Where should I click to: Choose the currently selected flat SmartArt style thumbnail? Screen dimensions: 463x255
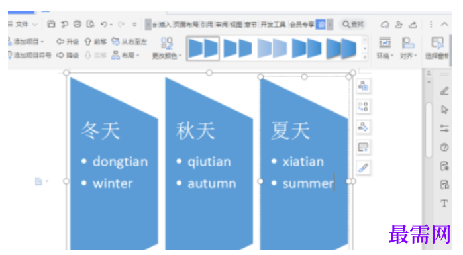coord(203,48)
